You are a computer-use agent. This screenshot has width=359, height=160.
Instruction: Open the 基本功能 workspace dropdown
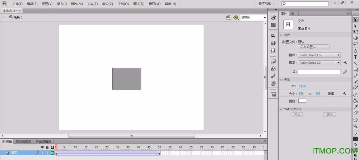pos(267,4)
